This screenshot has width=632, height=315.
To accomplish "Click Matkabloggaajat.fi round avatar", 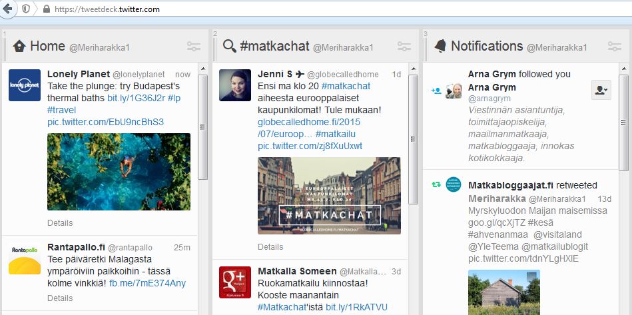I will coord(454,184).
